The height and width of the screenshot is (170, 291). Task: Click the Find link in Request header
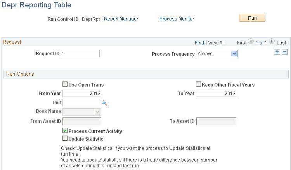pyautogui.click(x=199, y=42)
